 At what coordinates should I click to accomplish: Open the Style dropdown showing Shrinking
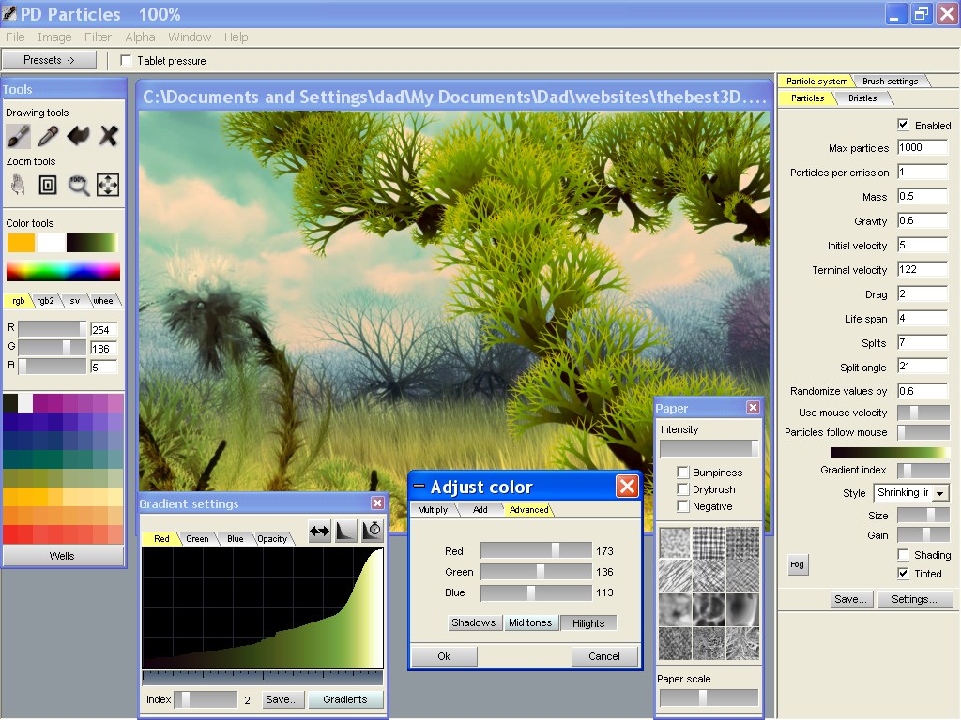coord(910,493)
